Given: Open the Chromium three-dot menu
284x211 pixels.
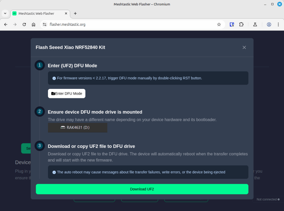Looking at the screenshot, I should [278, 24].
